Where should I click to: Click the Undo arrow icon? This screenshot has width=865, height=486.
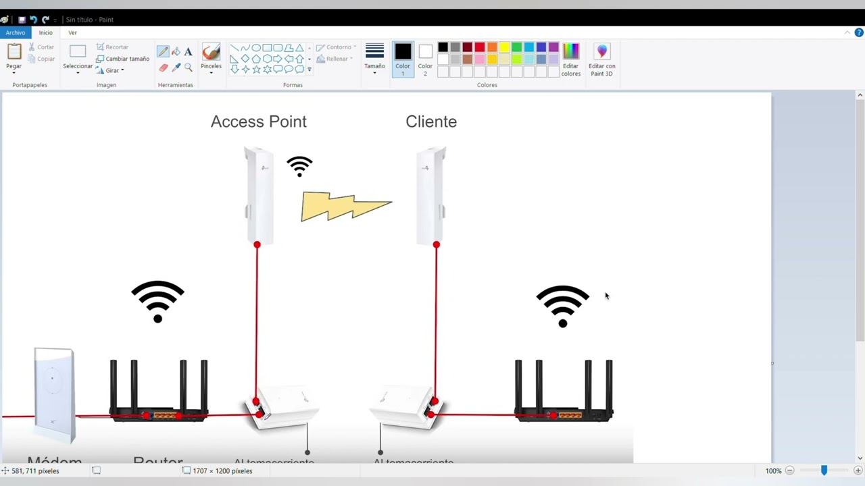click(x=33, y=20)
